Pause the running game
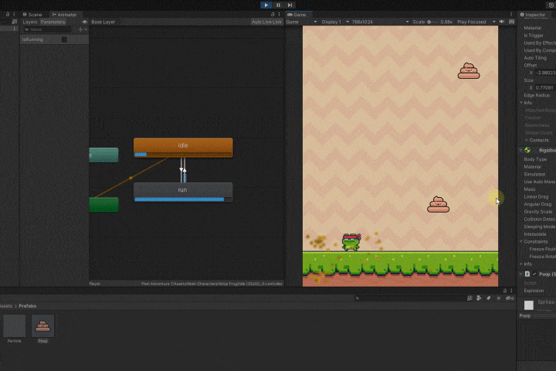Image resolution: width=556 pixels, height=371 pixels. (278, 5)
